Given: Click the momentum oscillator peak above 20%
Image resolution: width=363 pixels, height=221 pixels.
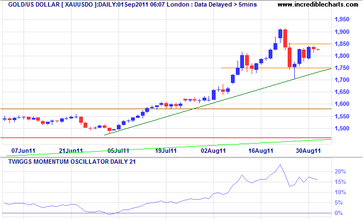Looking at the screenshot, I should tap(280, 165).
